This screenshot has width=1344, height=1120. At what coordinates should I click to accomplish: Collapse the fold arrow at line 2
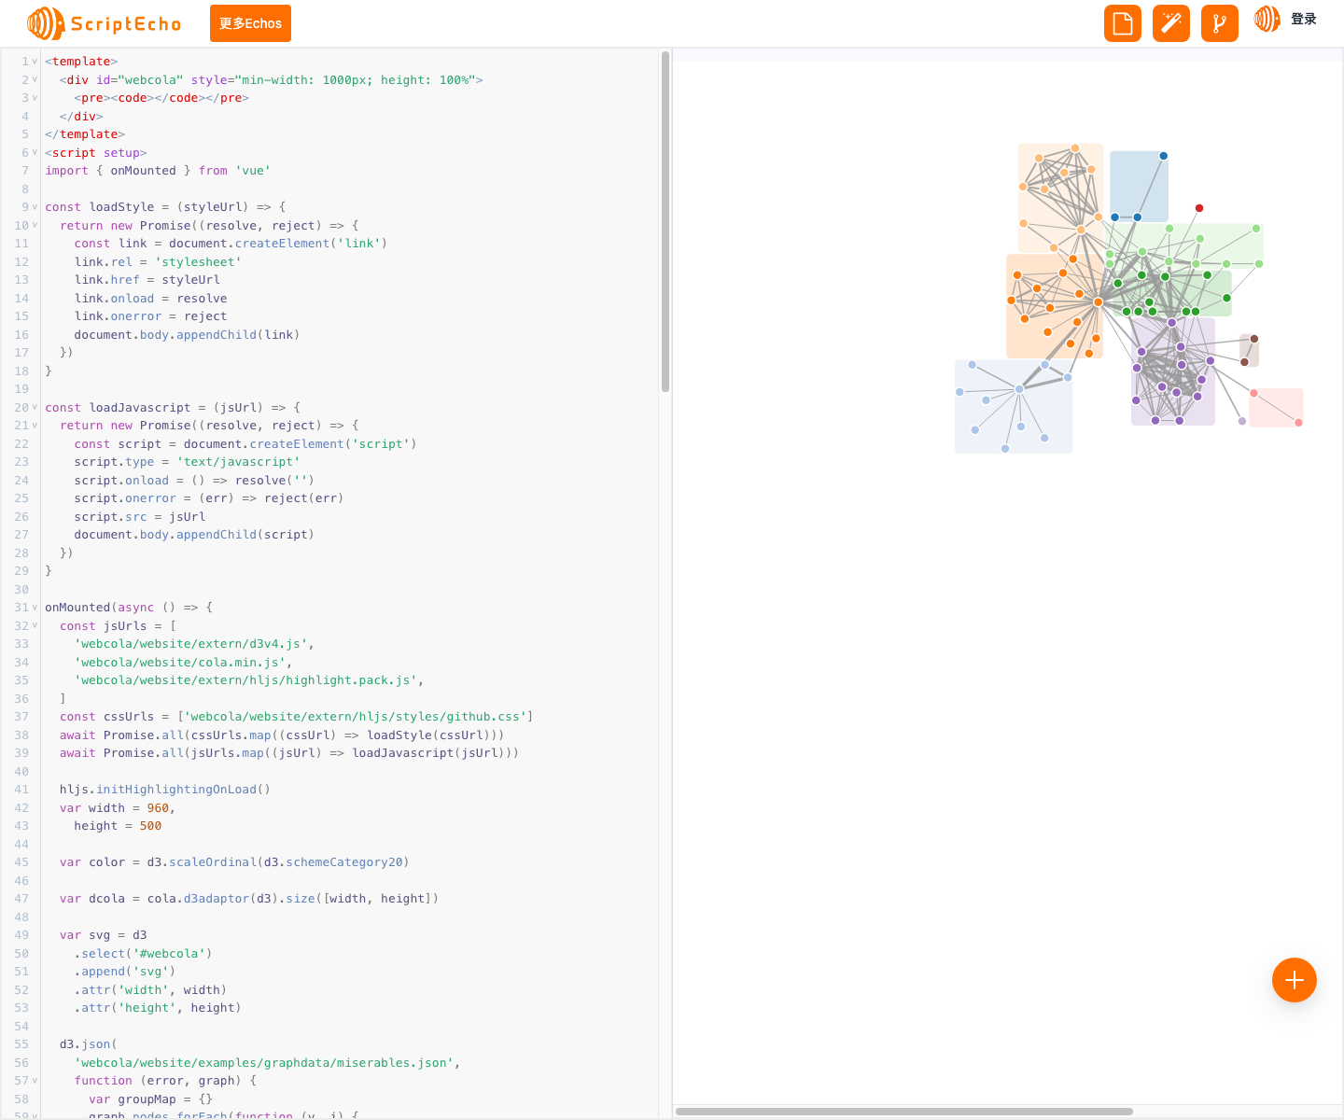click(x=35, y=80)
